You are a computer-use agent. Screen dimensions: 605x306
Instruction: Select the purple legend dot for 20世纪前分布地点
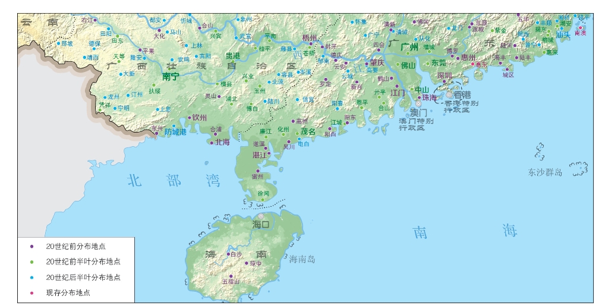click(x=32, y=246)
